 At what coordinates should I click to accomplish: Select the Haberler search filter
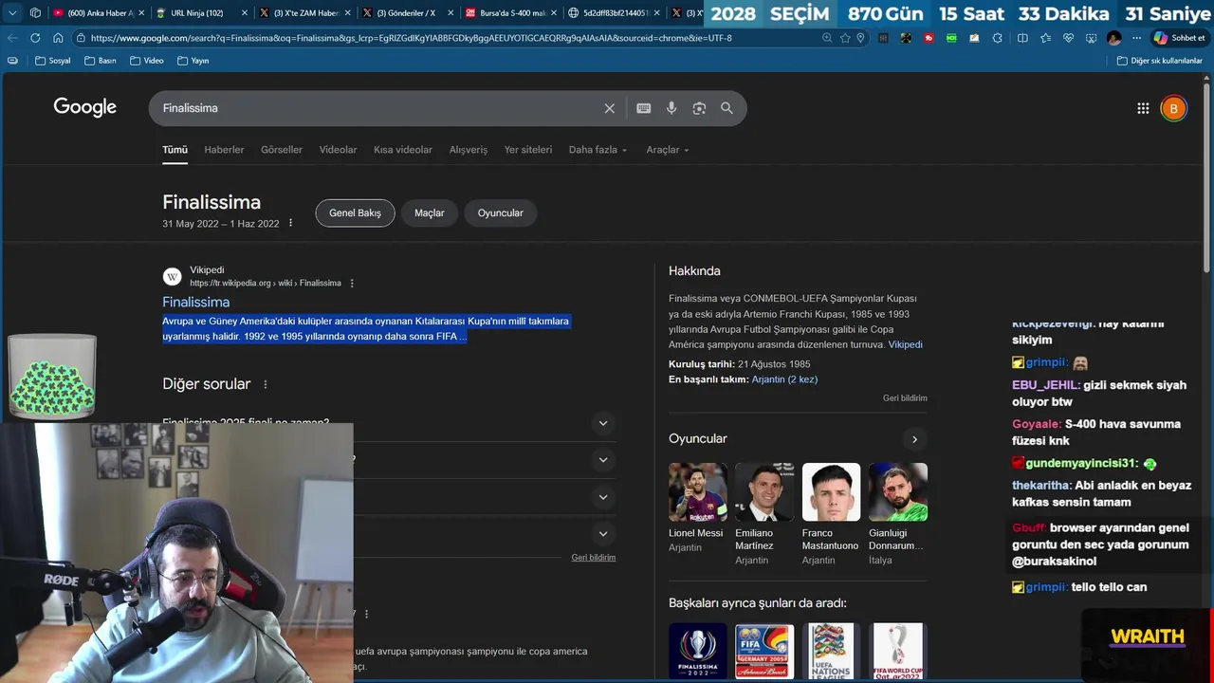tap(224, 150)
